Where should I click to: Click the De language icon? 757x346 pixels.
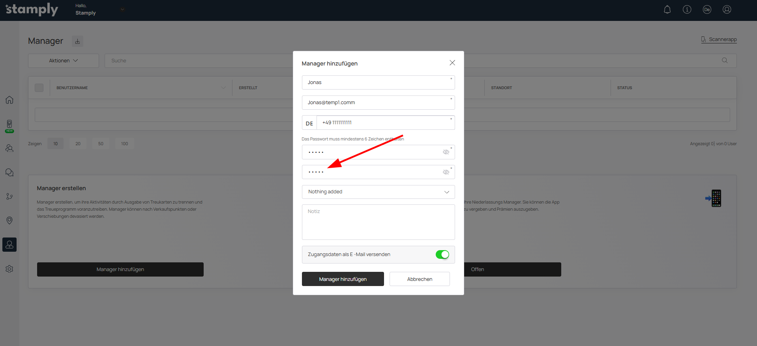706,9
